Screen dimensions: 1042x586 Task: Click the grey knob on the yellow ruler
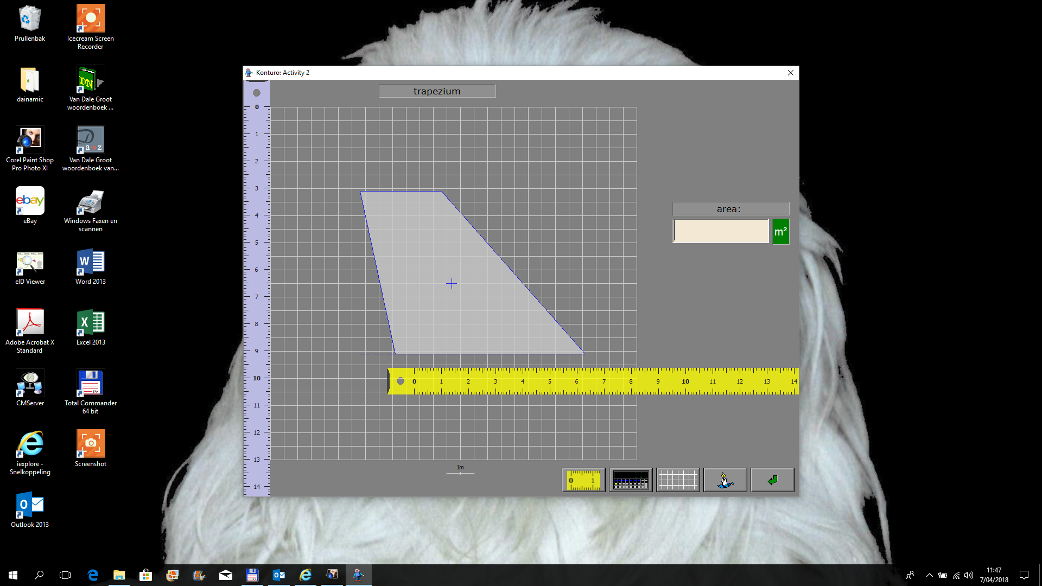[x=401, y=381]
